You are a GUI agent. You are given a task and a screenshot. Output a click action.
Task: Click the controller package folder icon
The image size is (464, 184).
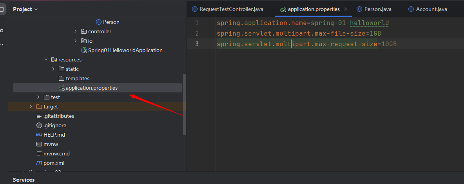(84, 31)
